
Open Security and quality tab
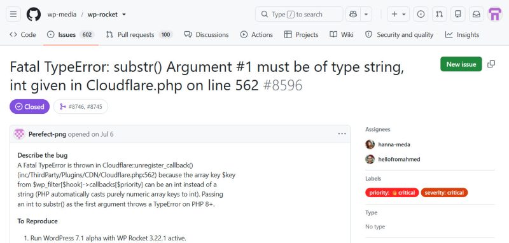(x=399, y=35)
